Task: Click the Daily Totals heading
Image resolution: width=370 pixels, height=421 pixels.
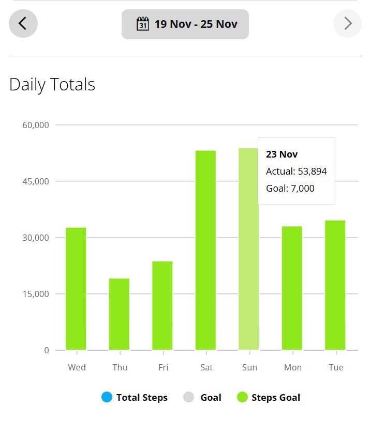Action: [x=52, y=85]
